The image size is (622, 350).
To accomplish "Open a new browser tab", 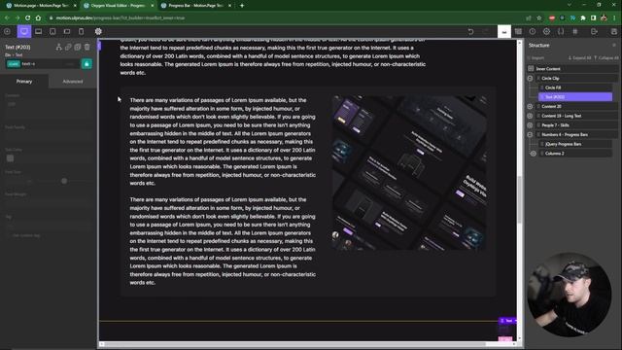I will pyautogui.click(x=242, y=6).
